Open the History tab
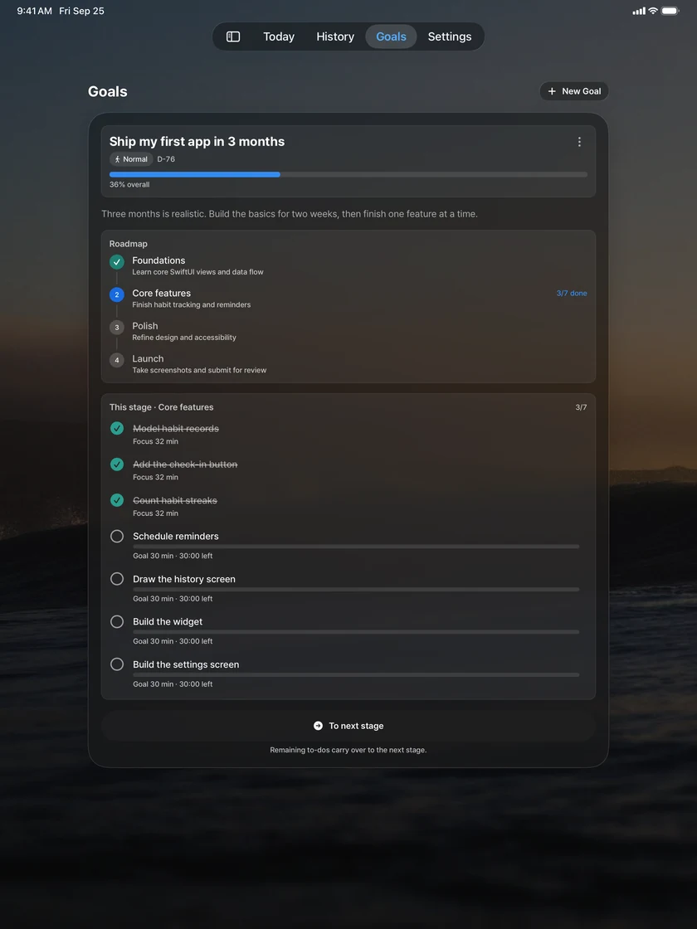This screenshot has height=929, width=697. [x=335, y=36]
